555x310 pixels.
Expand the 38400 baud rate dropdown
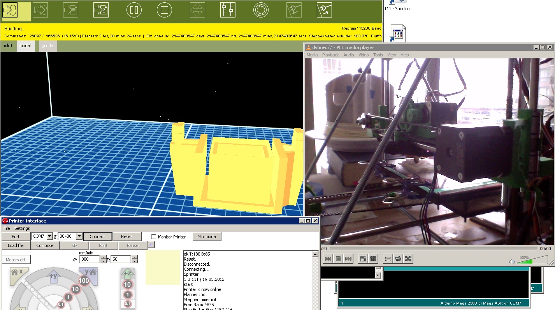tap(79, 236)
